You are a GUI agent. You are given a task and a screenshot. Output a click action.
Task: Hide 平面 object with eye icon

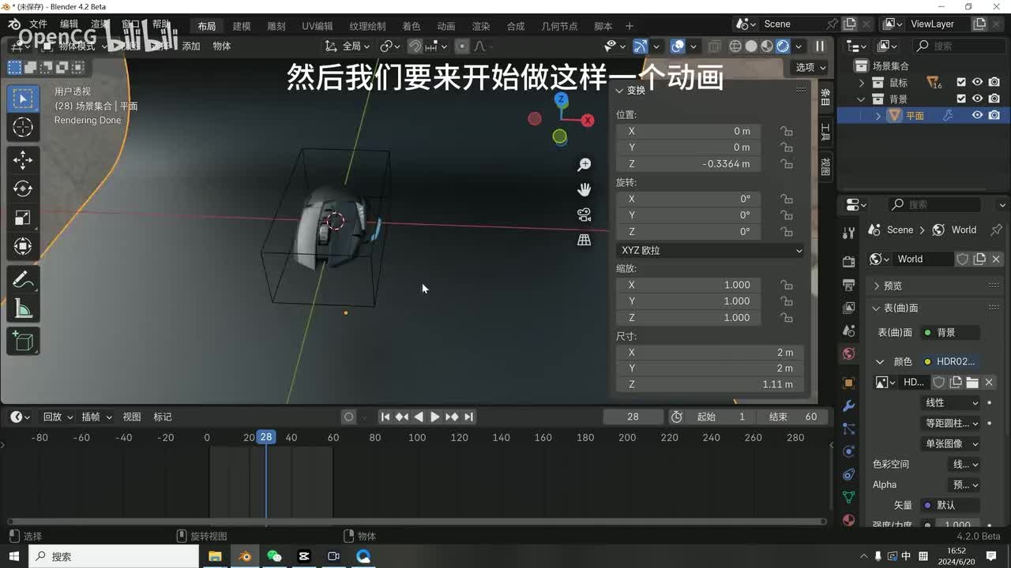point(978,115)
